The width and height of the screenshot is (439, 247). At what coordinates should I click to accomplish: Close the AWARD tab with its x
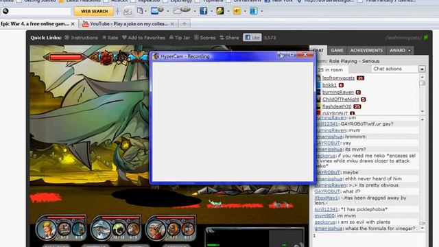click(x=410, y=51)
